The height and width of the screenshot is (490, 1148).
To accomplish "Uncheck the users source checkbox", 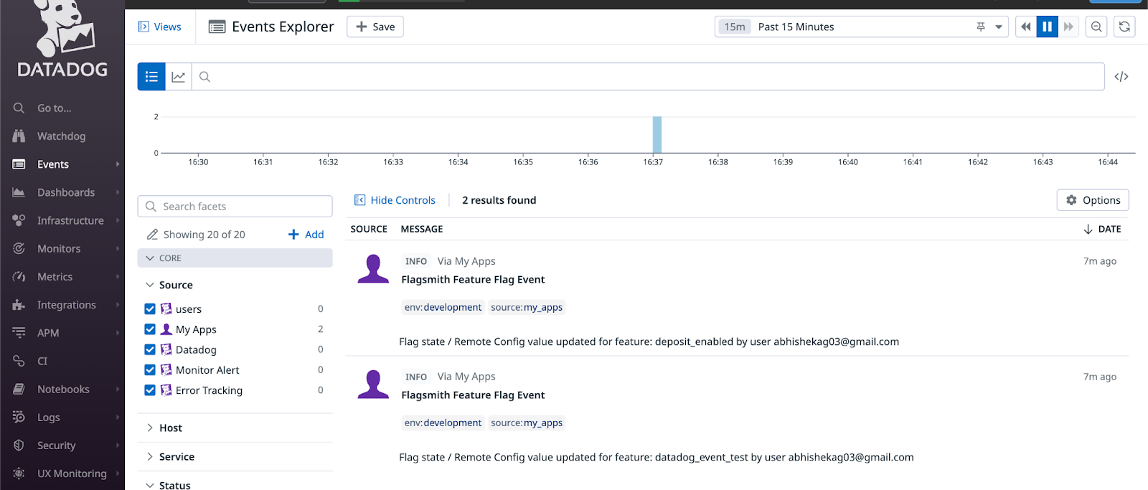I will click(x=150, y=309).
